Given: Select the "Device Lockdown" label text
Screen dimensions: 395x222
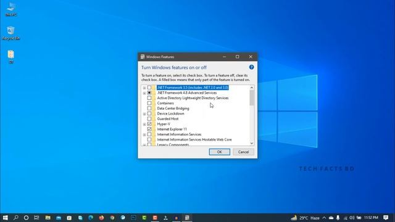Looking at the screenshot, I should pos(170,113).
